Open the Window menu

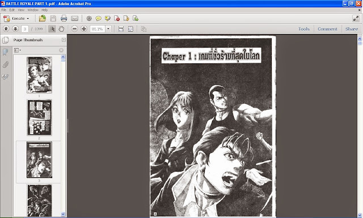(x=33, y=10)
